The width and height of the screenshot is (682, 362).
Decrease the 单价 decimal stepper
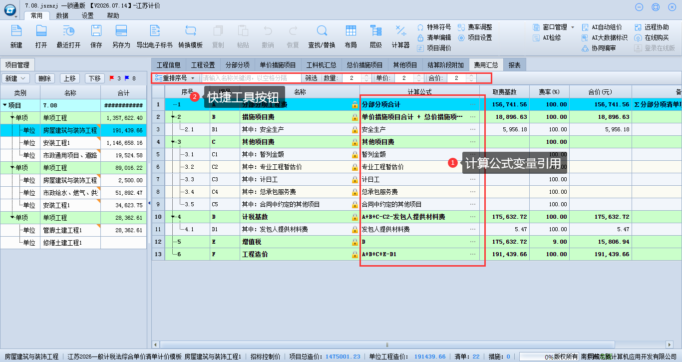(419, 80)
